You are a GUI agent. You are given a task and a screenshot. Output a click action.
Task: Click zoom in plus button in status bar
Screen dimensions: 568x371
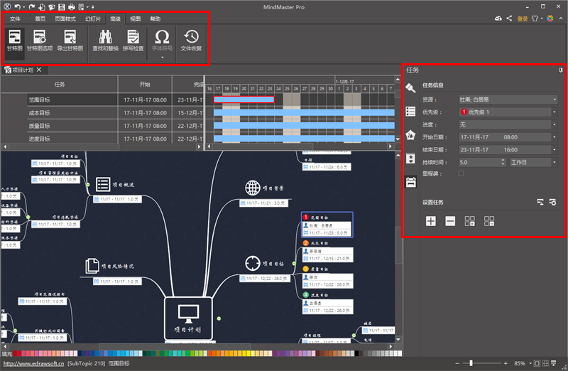tap(506, 363)
